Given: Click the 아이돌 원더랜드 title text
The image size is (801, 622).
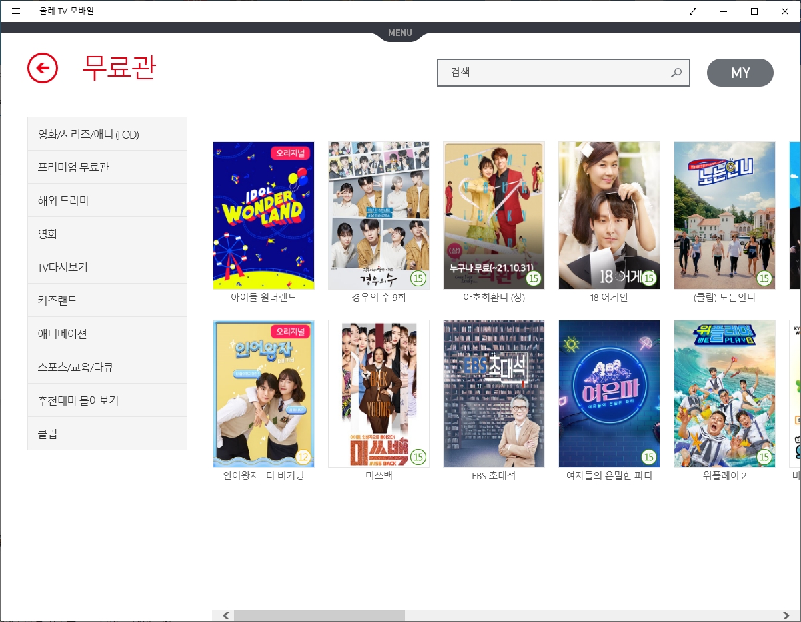Looking at the screenshot, I should (263, 298).
